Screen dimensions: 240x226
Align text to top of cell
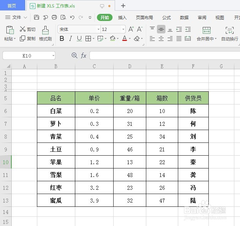152,29
